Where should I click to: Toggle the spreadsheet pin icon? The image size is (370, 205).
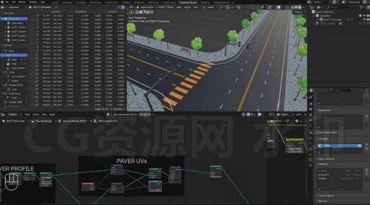pos(56,7)
